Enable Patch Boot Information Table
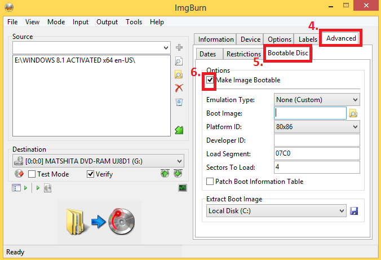This screenshot has height=260, width=381. point(210,182)
